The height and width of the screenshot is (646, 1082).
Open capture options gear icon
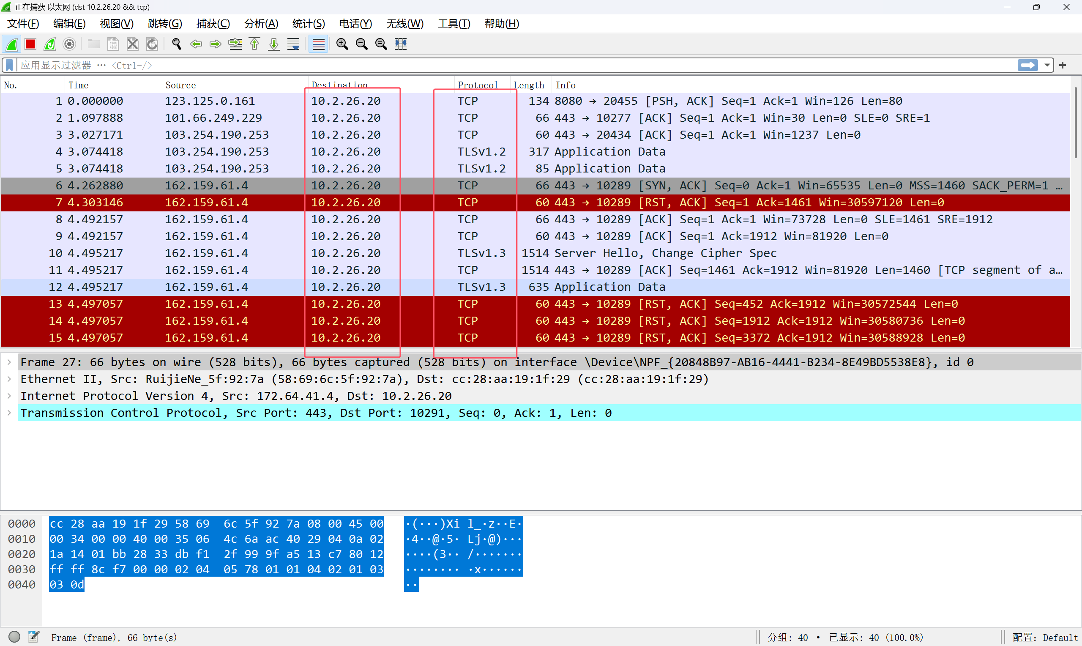click(69, 44)
